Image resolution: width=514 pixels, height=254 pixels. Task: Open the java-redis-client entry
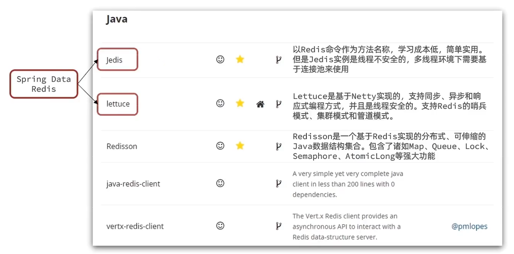(x=133, y=184)
